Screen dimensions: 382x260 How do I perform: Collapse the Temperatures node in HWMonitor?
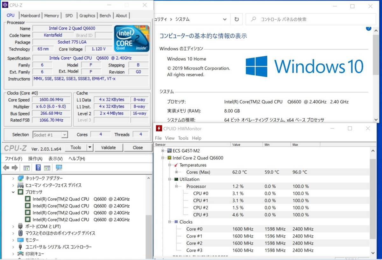pos(170,165)
